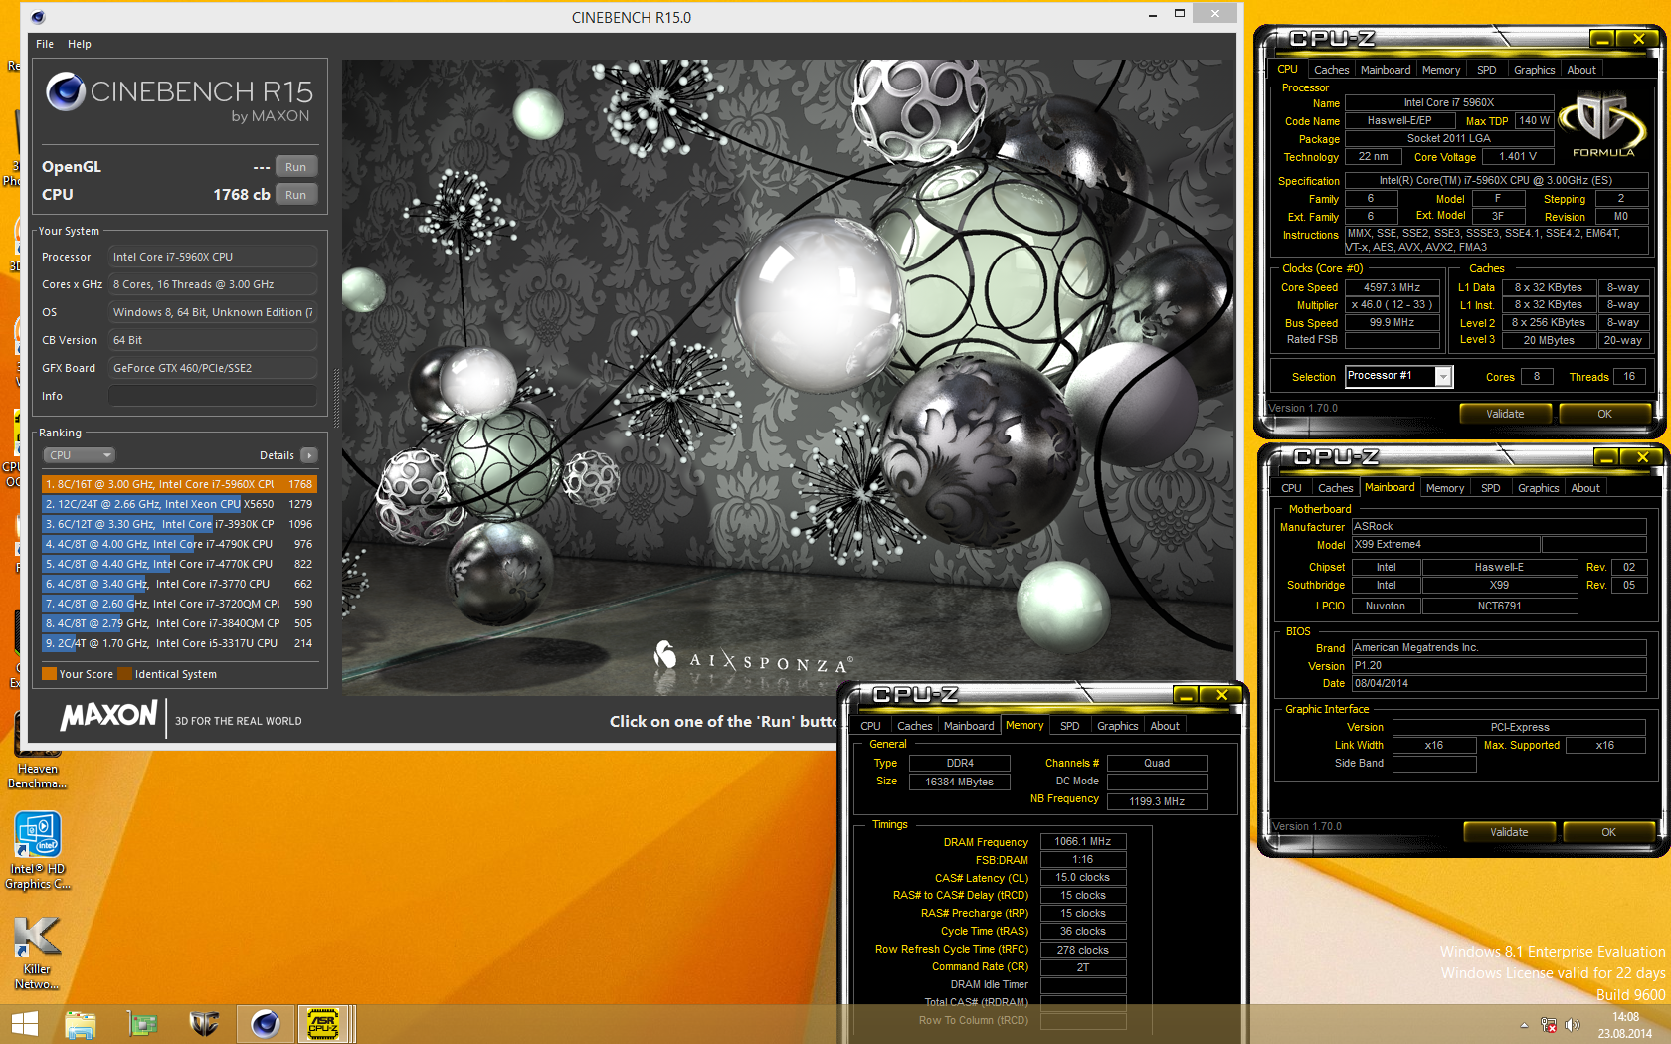Switch to Mainboard tab in top CPU-Z
The image size is (1671, 1044).
pos(1386,70)
